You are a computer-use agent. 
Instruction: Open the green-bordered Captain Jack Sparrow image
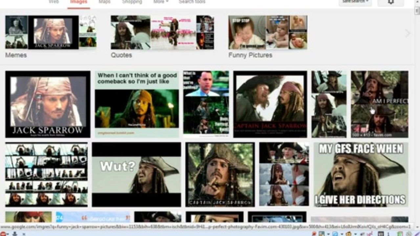(220, 174)
